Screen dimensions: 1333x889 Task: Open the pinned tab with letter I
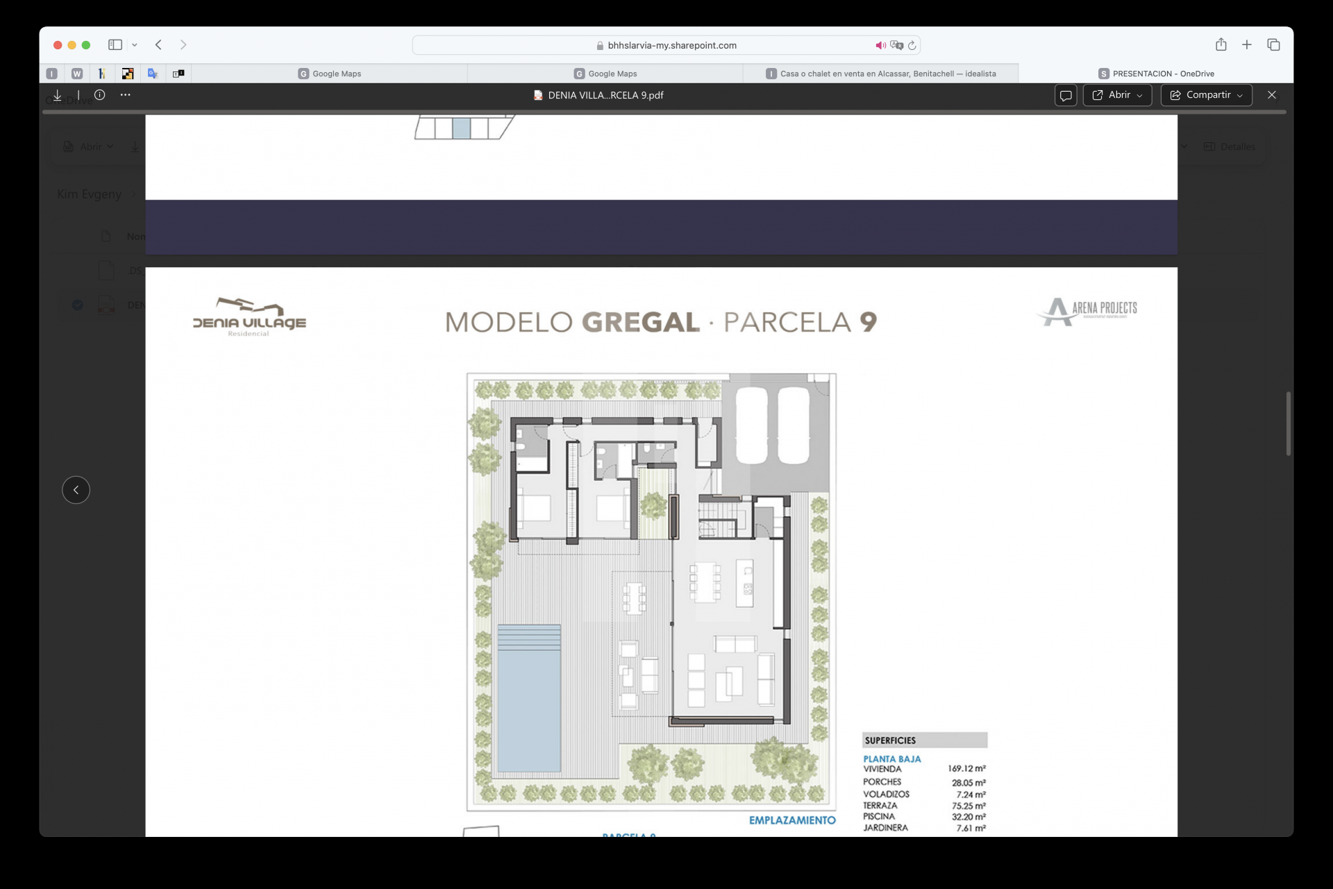(x=52, y=74)
